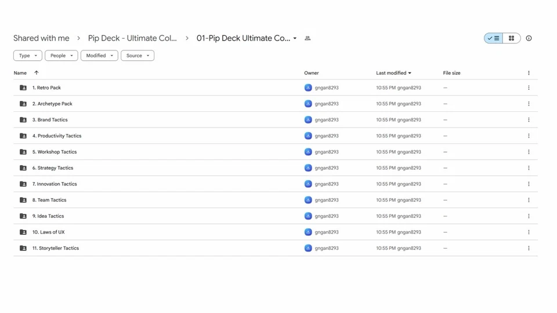
Task: Click the folder icon of 1. Retro Pack
Action: pyautogui.click(x=23, y=88)
